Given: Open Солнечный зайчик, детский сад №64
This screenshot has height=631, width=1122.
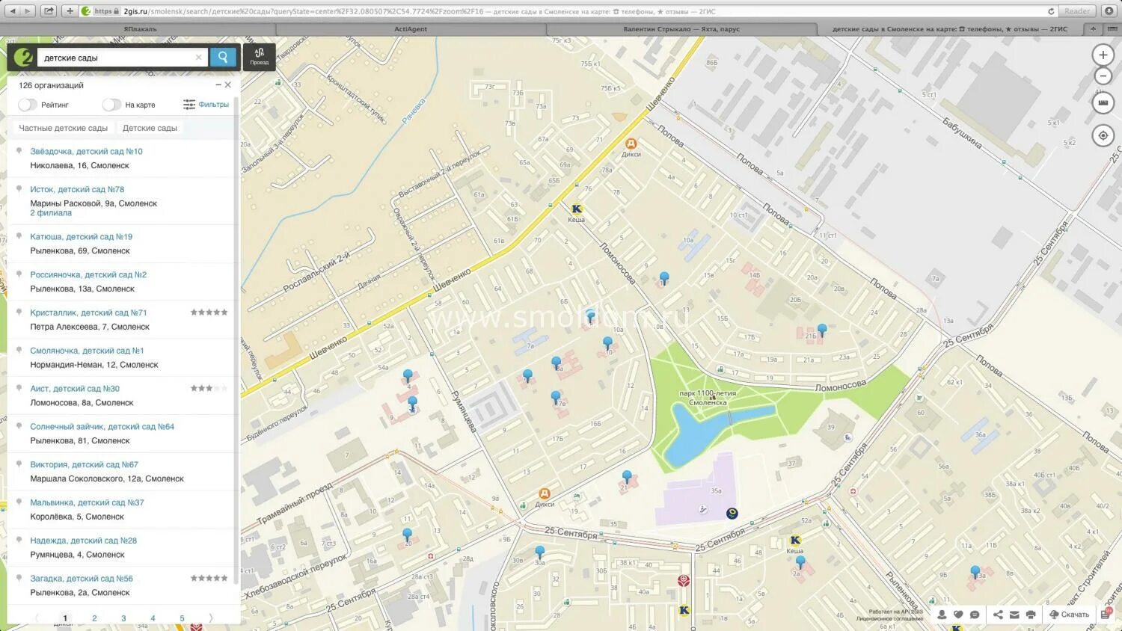Looking at the screenshot, I should 102,427.
